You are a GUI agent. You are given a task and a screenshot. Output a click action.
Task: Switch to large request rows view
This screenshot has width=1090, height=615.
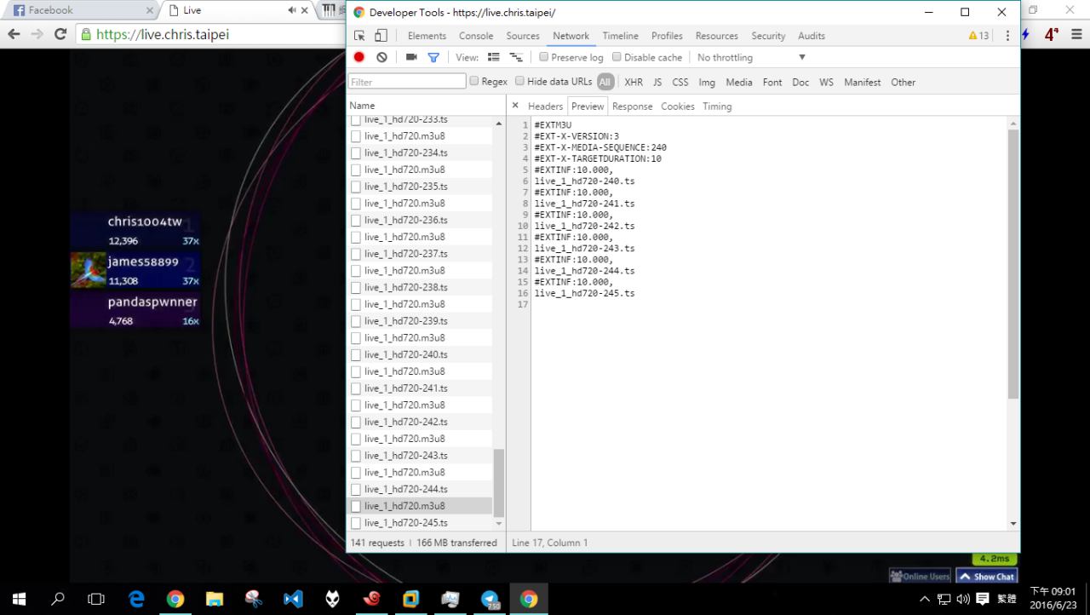point(493,57)
